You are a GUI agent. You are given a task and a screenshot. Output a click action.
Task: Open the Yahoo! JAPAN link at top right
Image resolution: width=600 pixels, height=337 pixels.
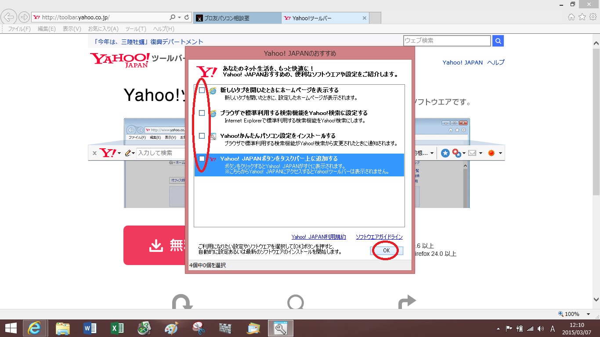coord(463,62)
